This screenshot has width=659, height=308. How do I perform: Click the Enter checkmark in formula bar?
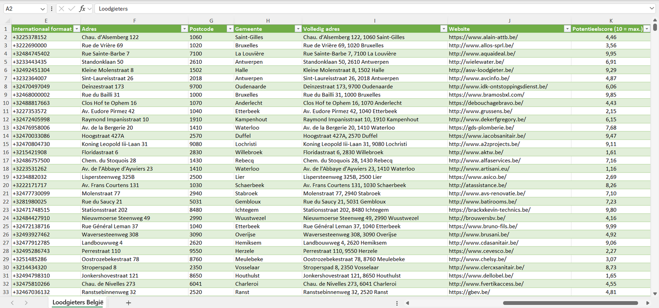(72, 9)
